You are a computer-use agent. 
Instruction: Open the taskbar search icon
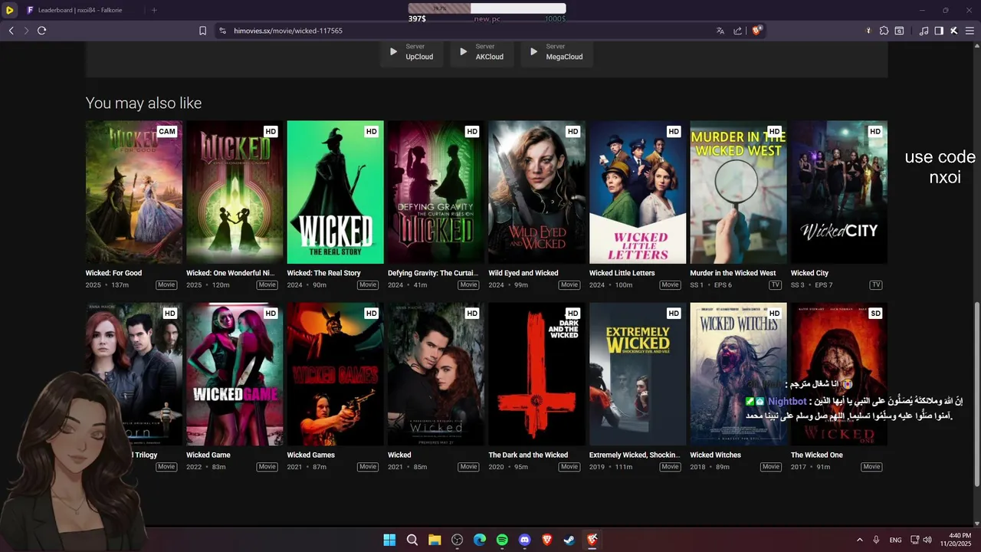[x=412, y=540]
